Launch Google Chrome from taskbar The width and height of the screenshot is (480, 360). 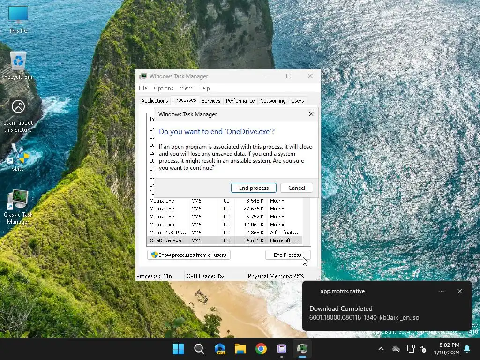[261, 349]
